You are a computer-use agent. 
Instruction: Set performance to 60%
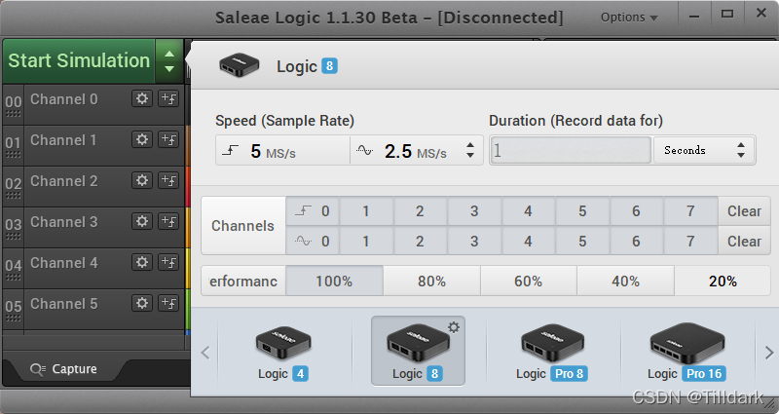click(528, 282)
